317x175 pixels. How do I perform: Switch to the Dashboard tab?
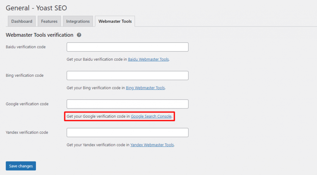(x=22, y=21)
